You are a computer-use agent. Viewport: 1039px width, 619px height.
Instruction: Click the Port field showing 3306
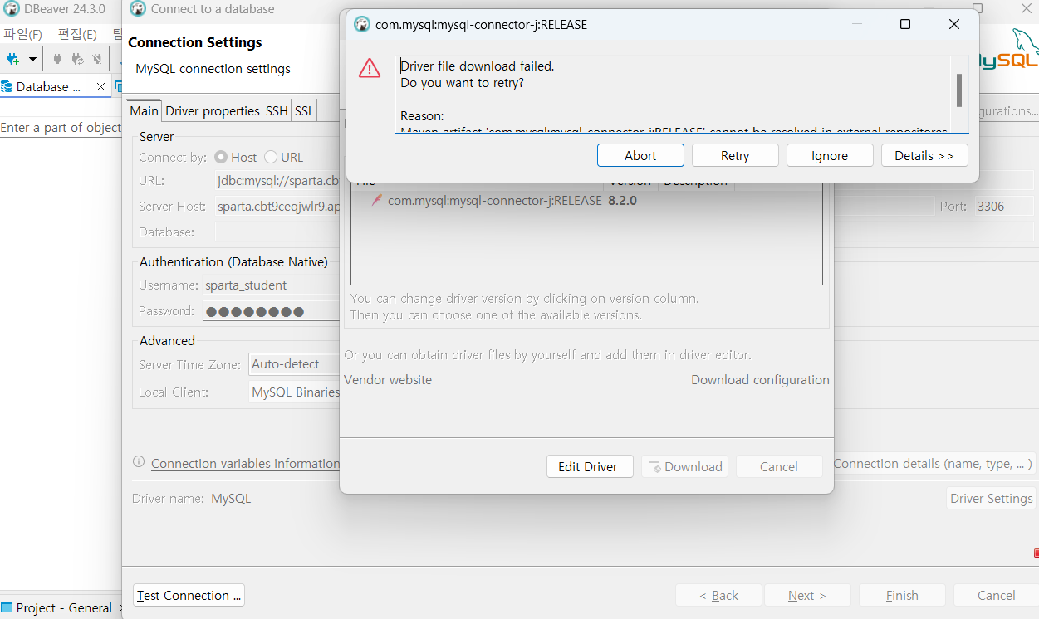(1003, 206)
